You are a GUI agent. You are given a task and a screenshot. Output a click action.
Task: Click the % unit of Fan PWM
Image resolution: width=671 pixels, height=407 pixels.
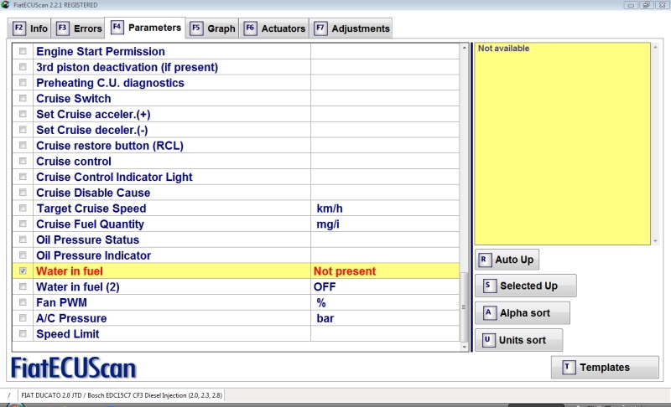point(321,303)
